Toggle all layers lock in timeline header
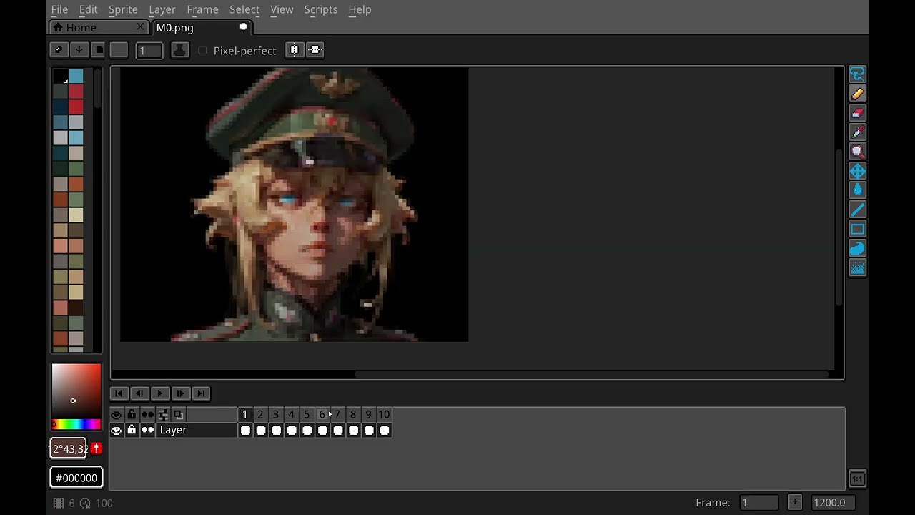The image size is (915, 515). pos(132,414)
